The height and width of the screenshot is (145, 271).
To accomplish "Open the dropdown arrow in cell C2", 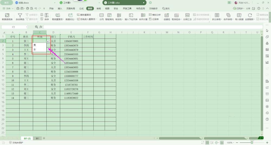I will tap(48, 42).
